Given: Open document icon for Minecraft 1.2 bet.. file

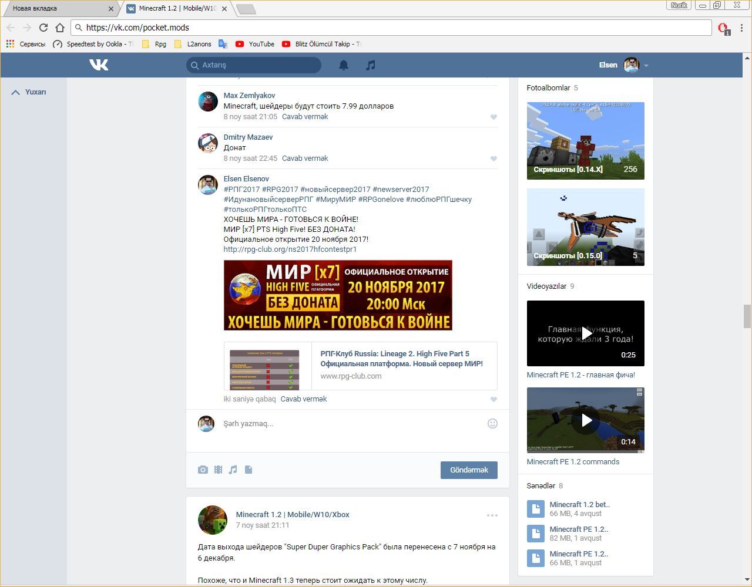Looking at the screenshot, I should click(x=536, y=508).
